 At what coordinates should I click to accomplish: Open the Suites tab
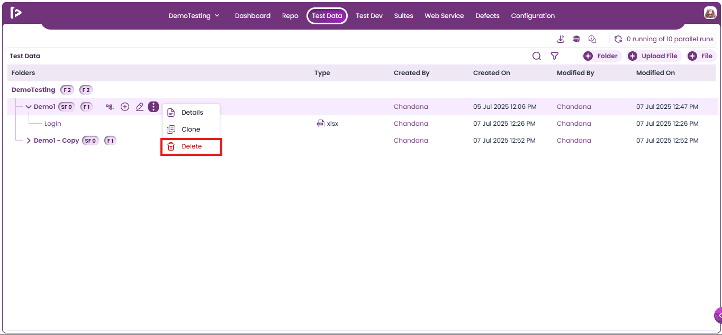pyautogui.click(x=403, y=16)
